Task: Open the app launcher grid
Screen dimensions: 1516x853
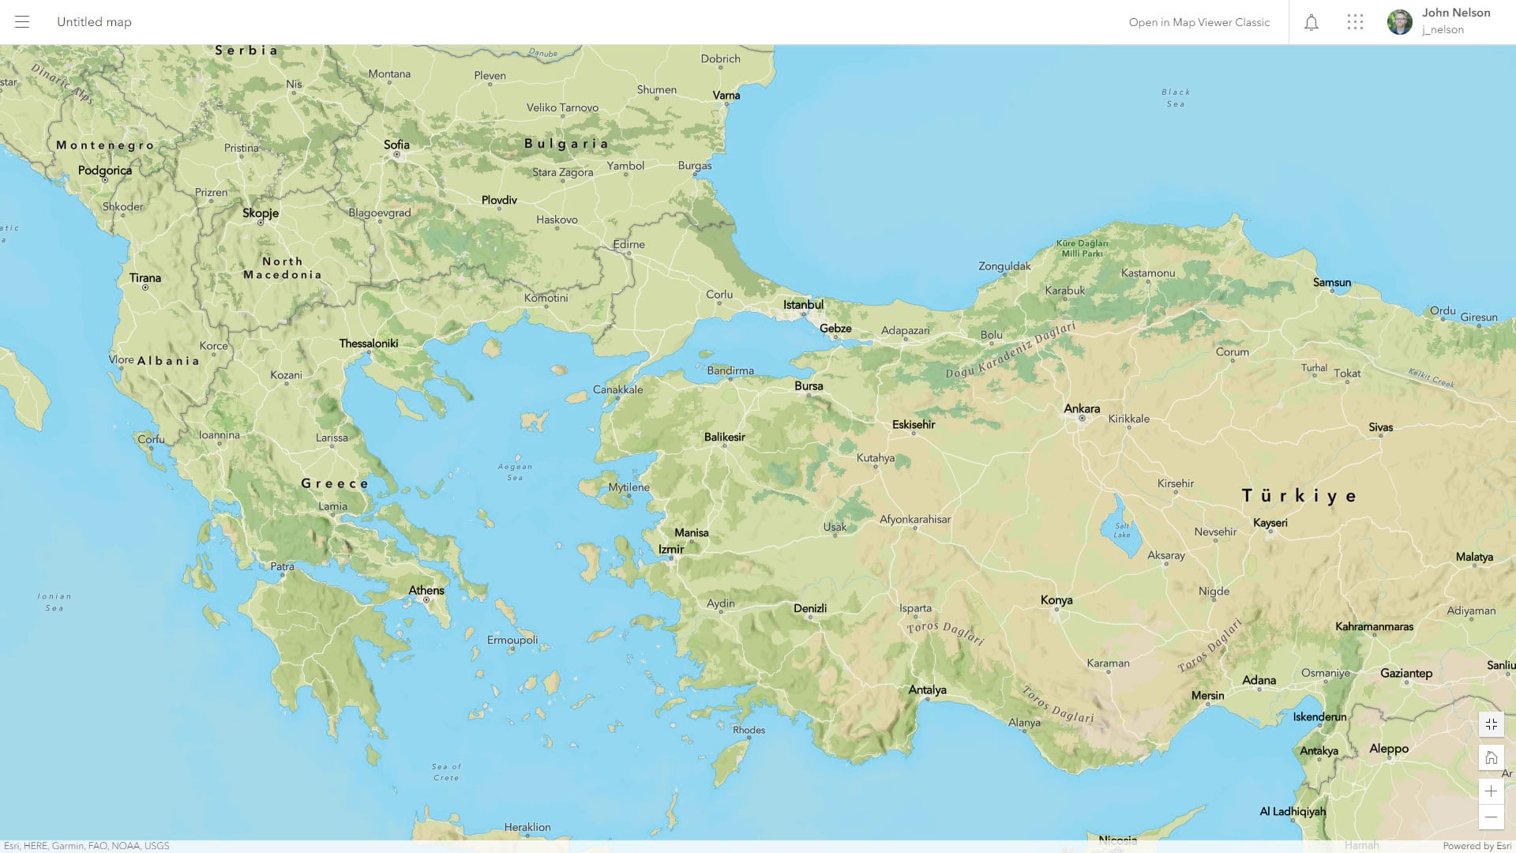Action: (1355, 22)
